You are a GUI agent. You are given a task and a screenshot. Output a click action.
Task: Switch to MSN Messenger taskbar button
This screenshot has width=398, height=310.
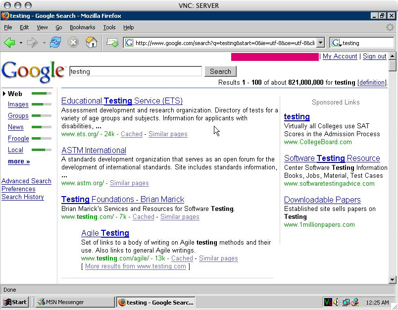(75, 302)
